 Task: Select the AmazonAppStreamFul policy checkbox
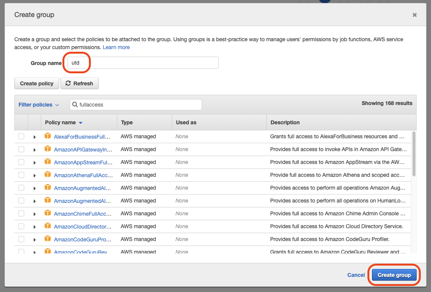pyautogui.click(x=21, y=162)
